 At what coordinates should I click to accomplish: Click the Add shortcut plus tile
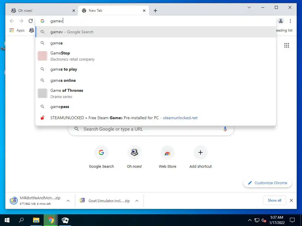[x=201, y=157]
